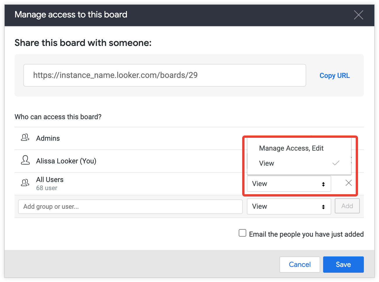Click the checkmark beside View option
Screen dimensions: 379x282
coord(336,163)
